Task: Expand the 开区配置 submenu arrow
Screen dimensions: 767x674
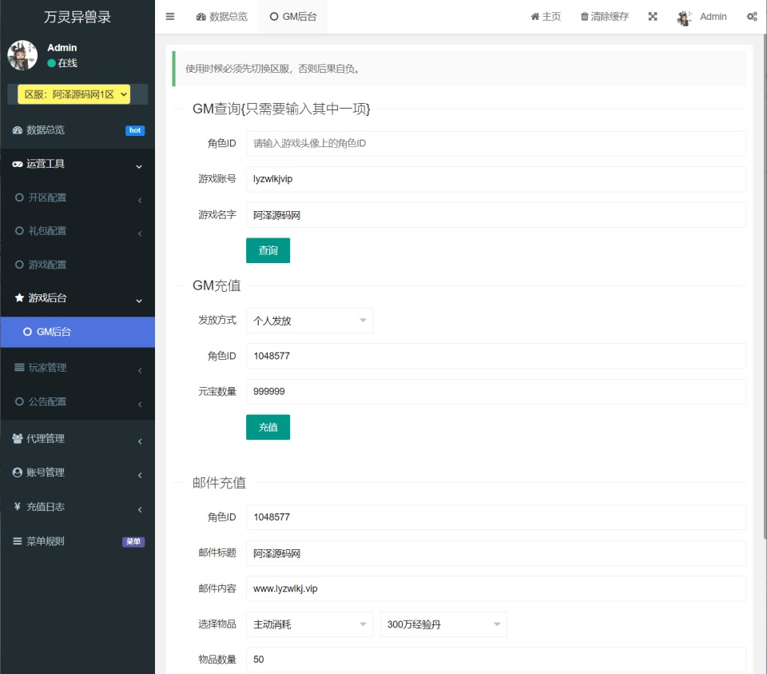Action: coord(140,200)
